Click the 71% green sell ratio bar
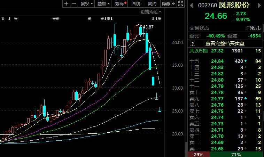This screenshot has width=264, height=157. point(236,155)
